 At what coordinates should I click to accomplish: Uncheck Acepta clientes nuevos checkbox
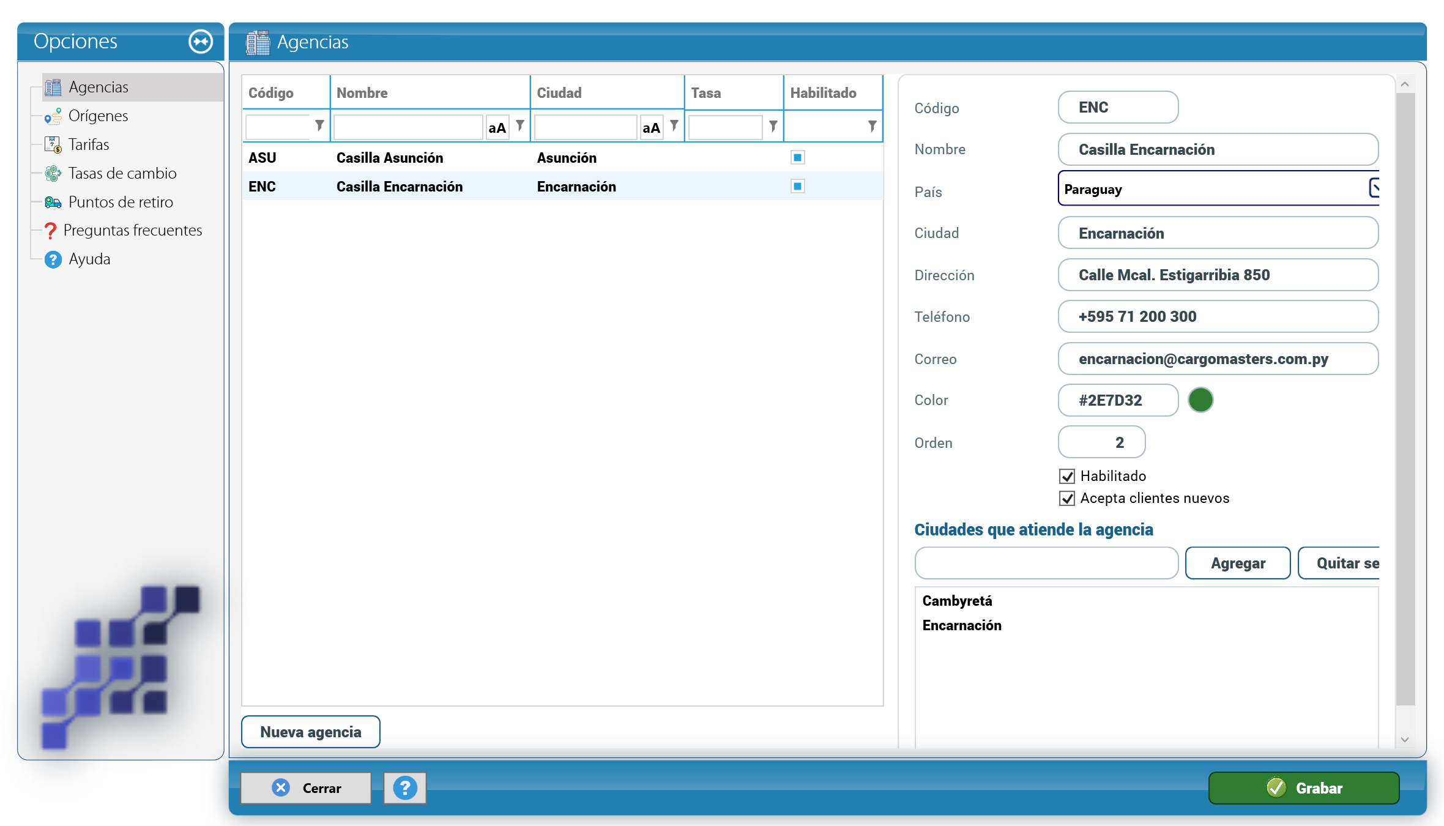1067,498
